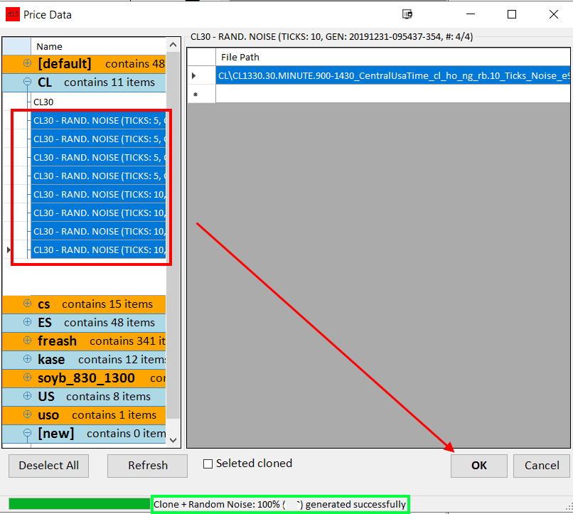
Task: Click the green progress bar
Action: (78, 504)
